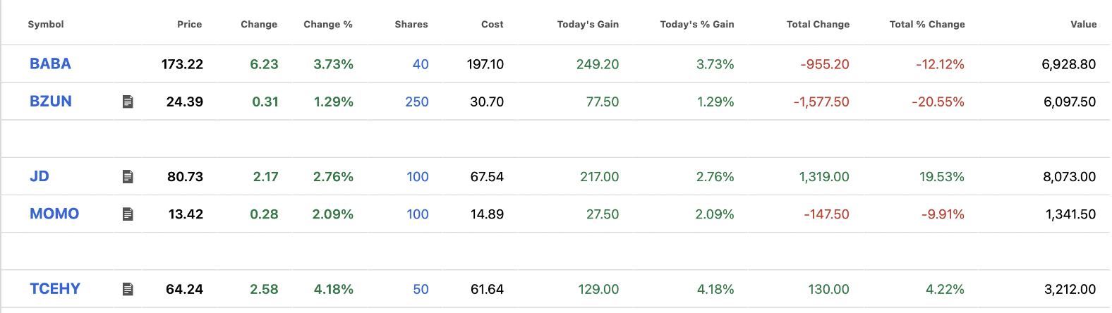The image size is (1112, 313).
Task: Edit the TCEHY shares value 50
Action: click(421, 290)
